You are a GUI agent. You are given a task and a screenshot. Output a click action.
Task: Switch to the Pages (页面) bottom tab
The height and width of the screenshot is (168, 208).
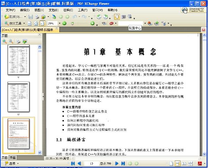click(5, 158)
